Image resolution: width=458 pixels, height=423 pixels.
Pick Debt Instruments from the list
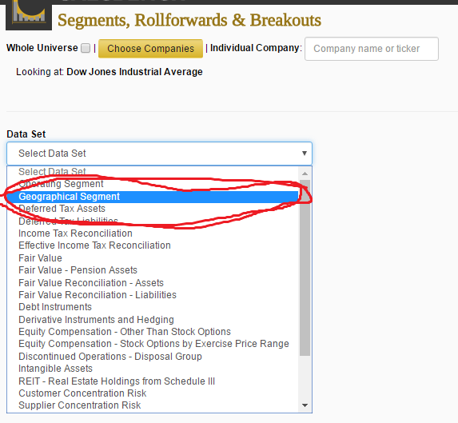coord(153,307)
